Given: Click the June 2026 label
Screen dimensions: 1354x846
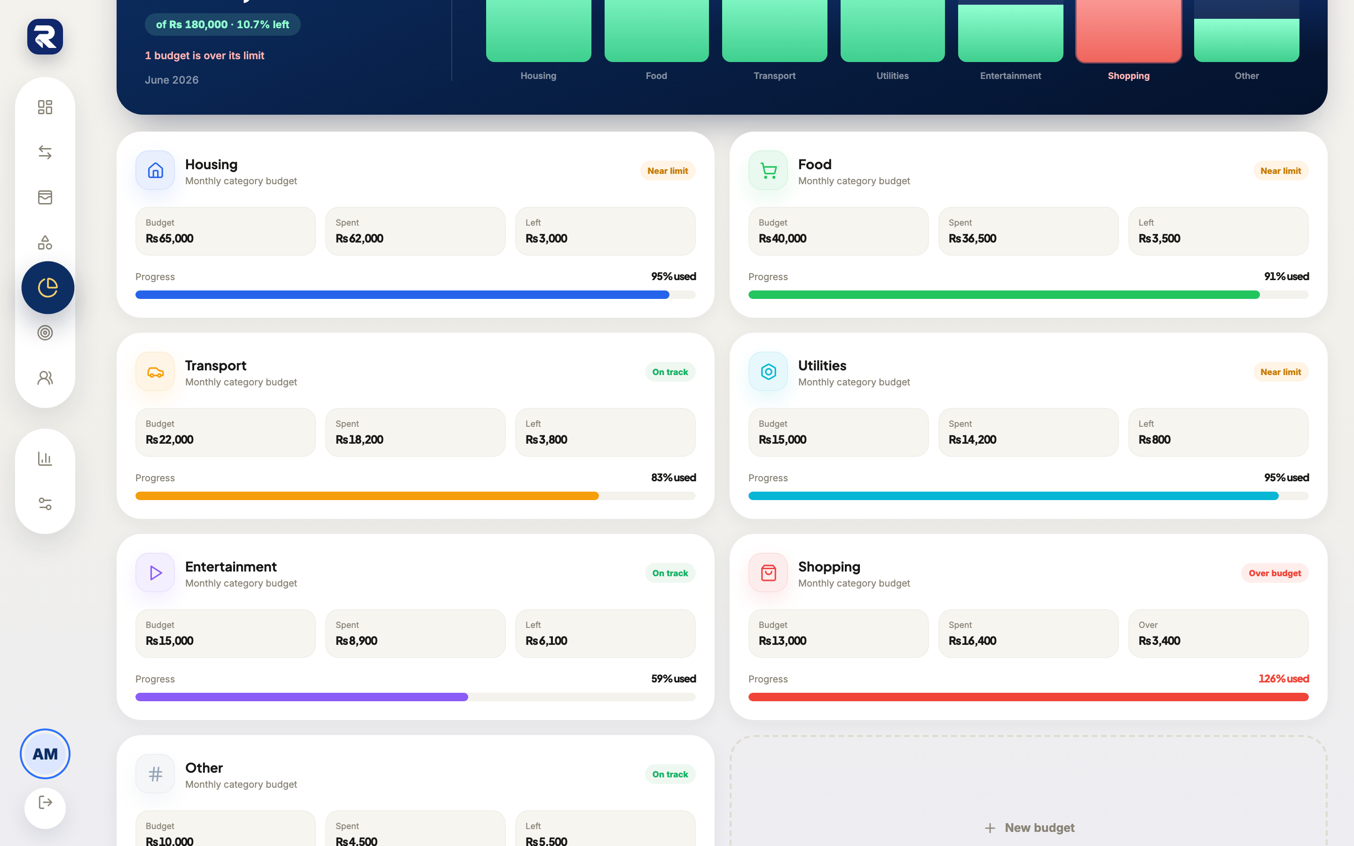Looking at the screenshot, I should (x=172, y=80).
